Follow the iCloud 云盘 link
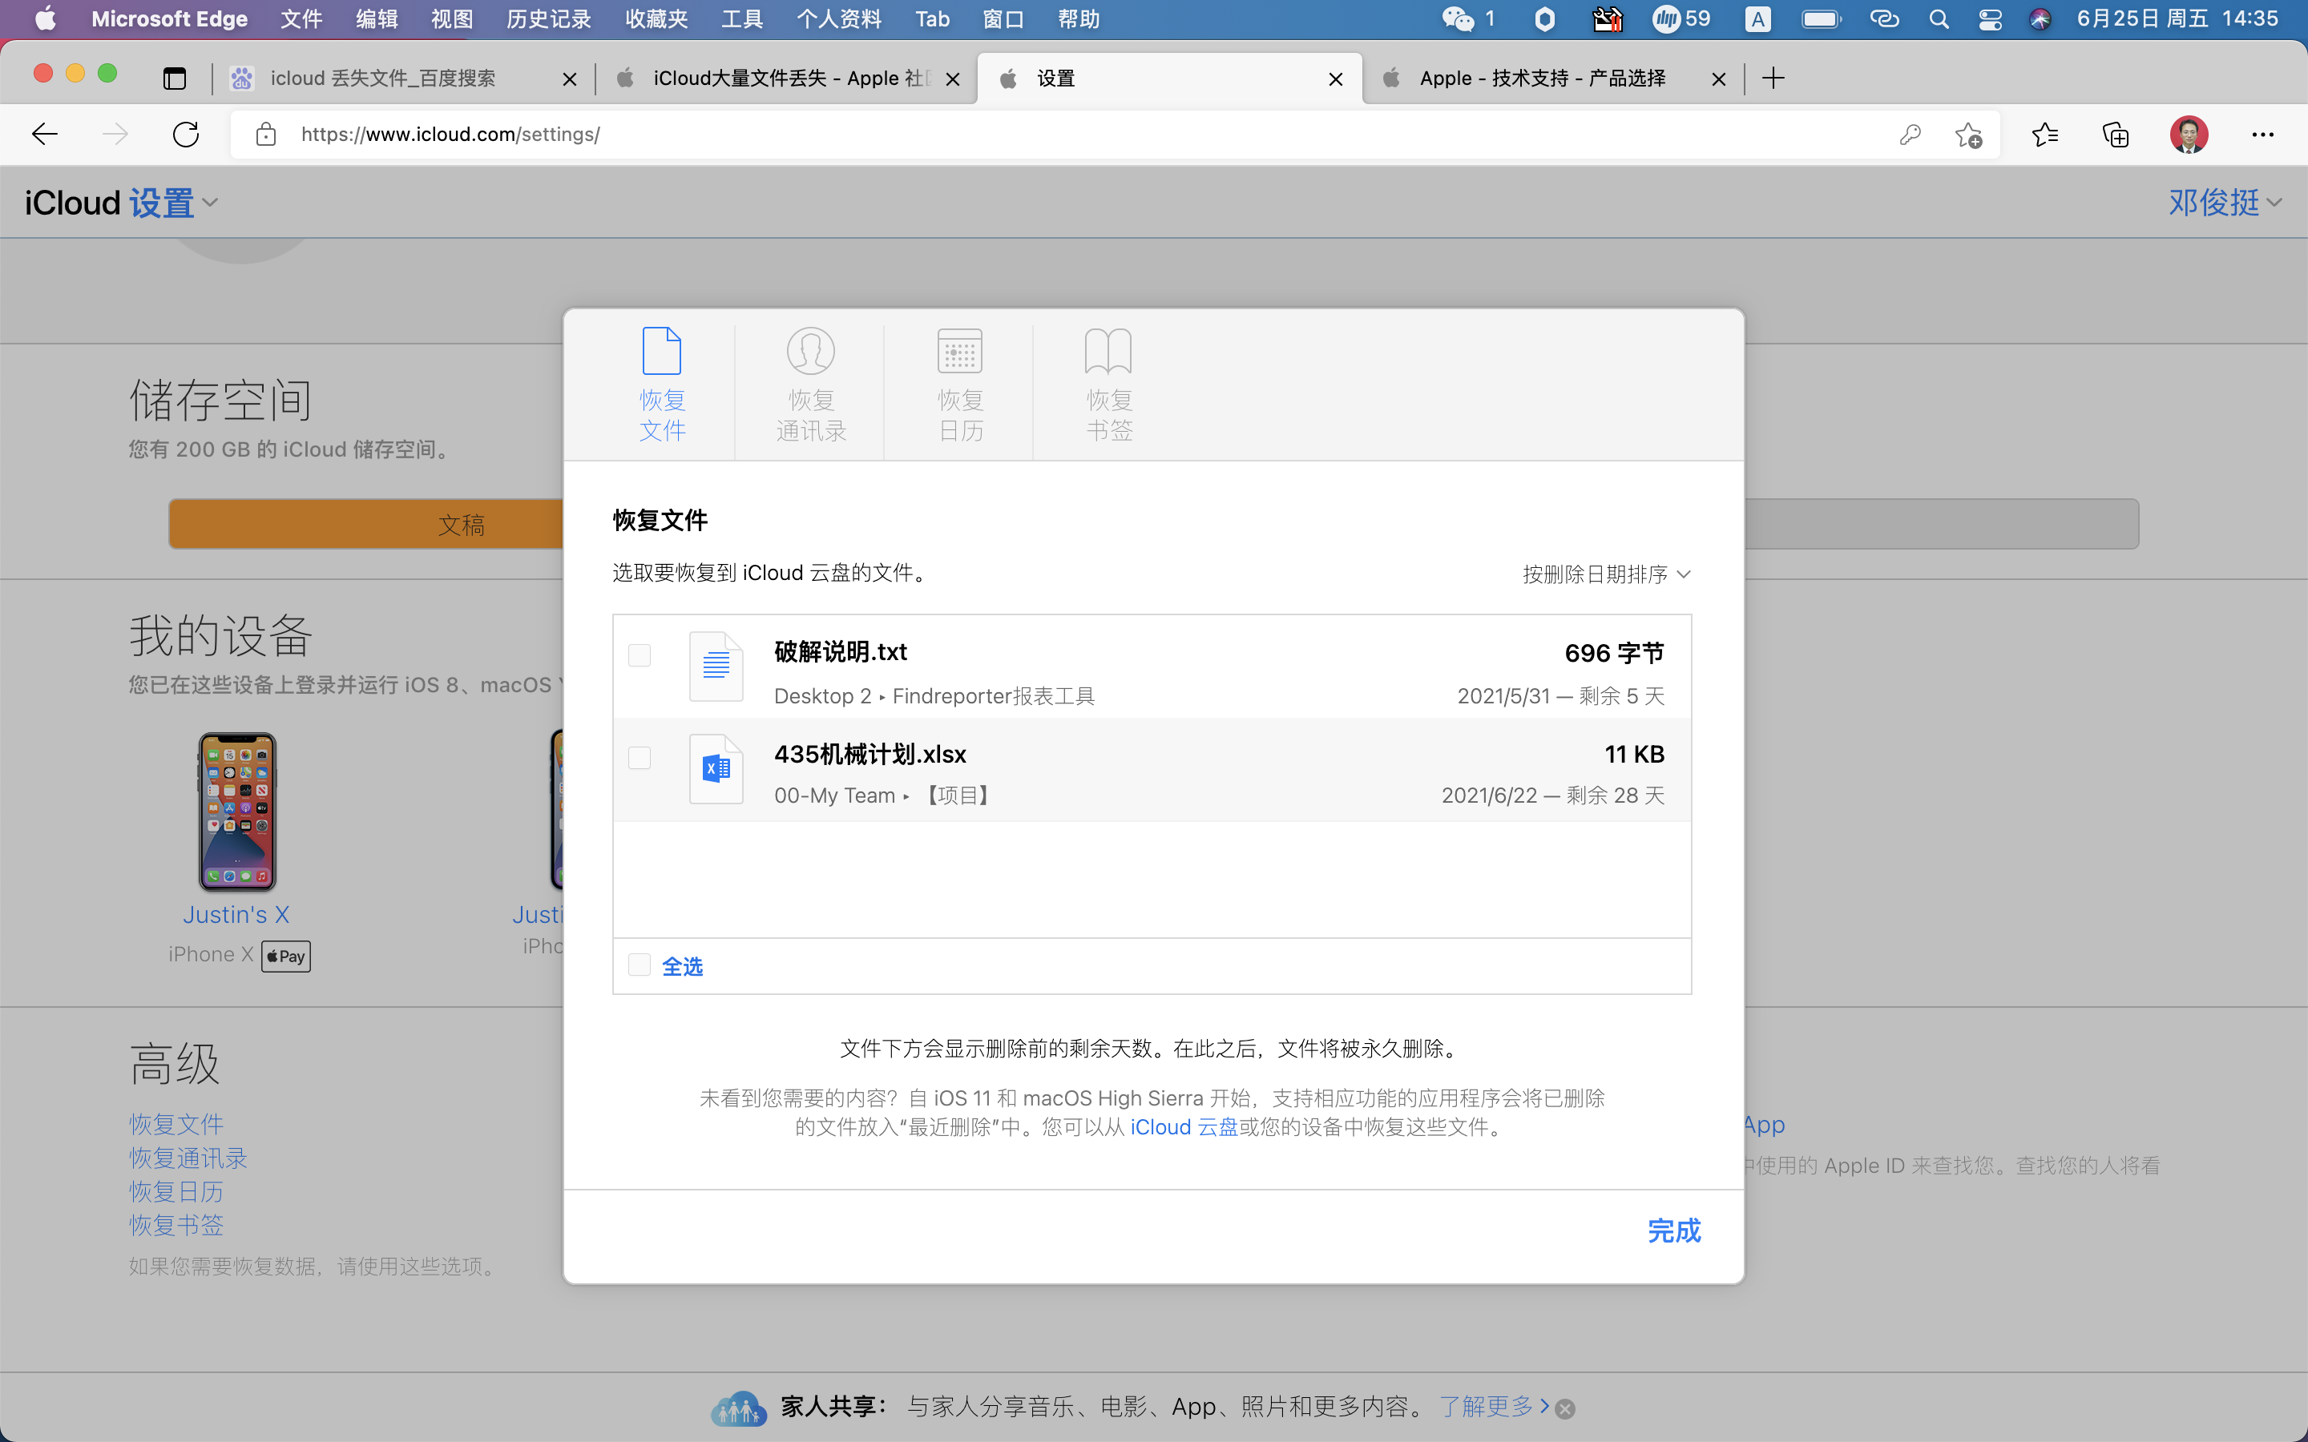 click(1184, 1127)
